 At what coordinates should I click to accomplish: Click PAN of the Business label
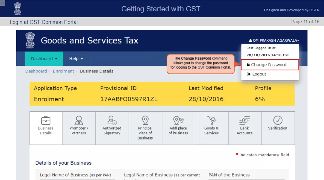click(x=229, y=175)
